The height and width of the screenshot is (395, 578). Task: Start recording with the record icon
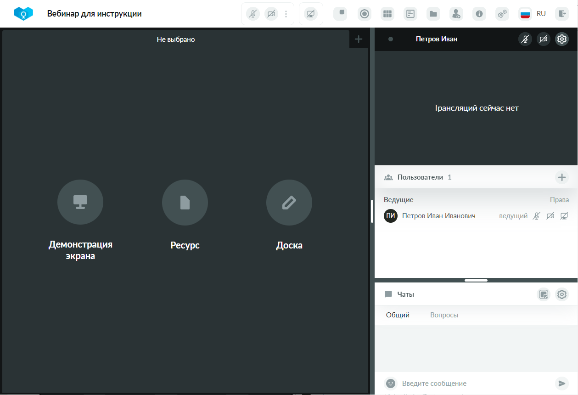[x=365, y=14]
